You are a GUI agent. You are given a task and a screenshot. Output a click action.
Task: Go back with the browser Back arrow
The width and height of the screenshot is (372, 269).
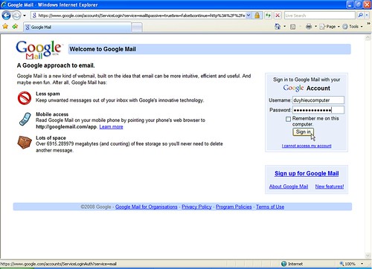6,16
